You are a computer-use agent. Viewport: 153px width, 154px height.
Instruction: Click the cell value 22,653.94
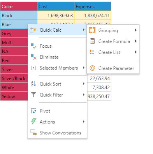[100, 79]
